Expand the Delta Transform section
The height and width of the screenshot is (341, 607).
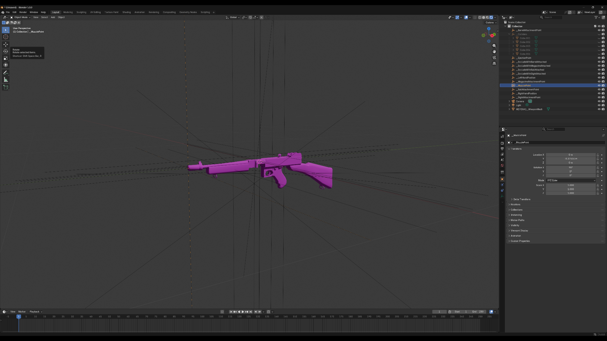[x=522, y=199]
